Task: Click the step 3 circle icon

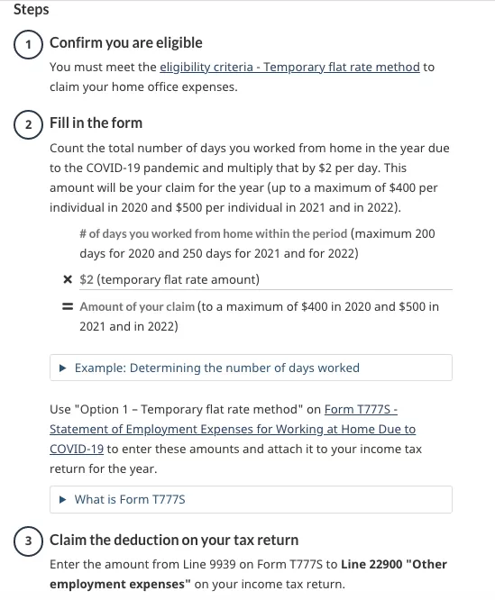Action: tap(28, 541)
